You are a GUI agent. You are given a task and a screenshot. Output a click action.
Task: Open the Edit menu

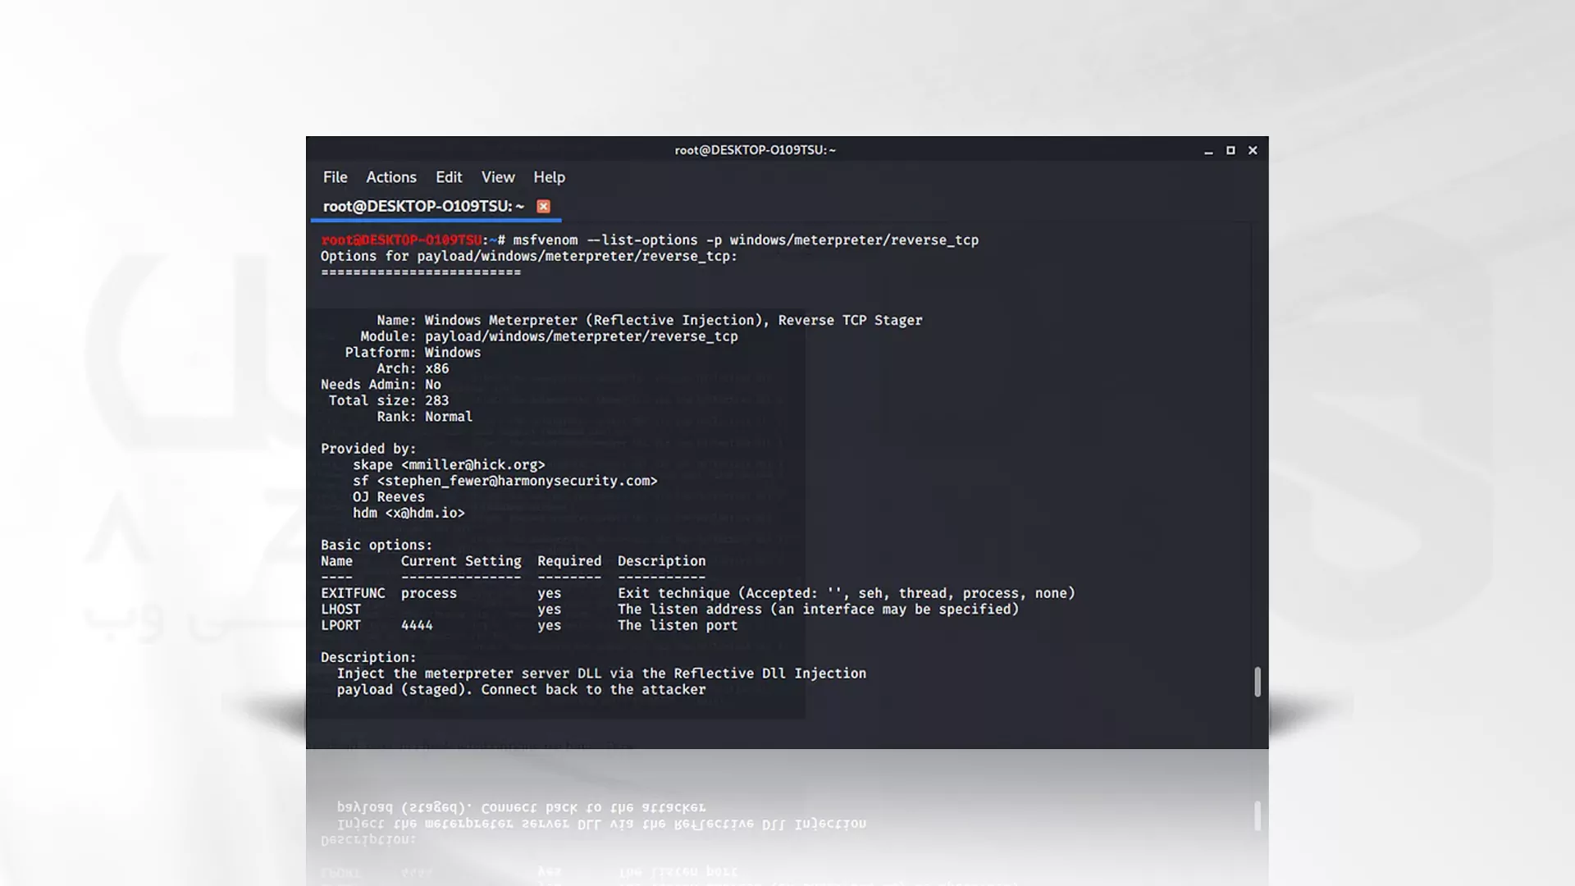(449, 177)
